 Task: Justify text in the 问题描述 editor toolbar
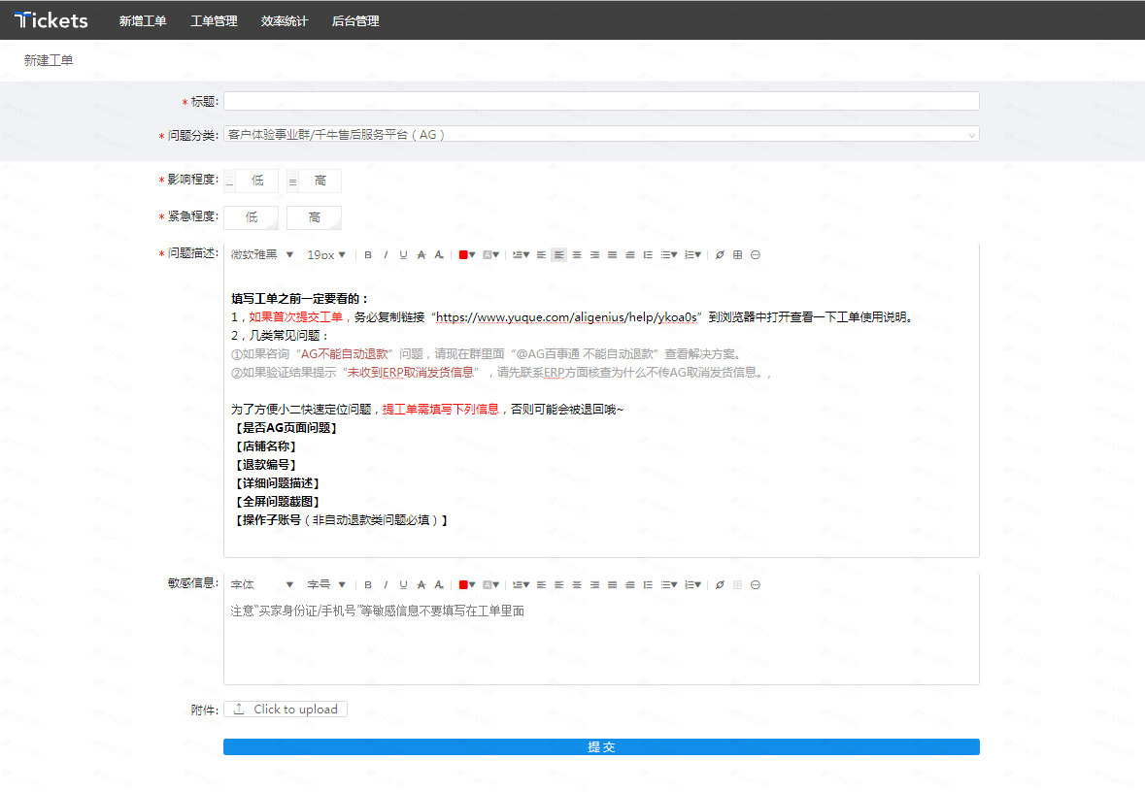(612, 254)
